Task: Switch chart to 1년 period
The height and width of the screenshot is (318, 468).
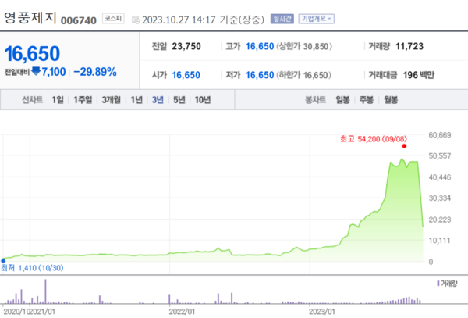Action: [x=137, y=100]
